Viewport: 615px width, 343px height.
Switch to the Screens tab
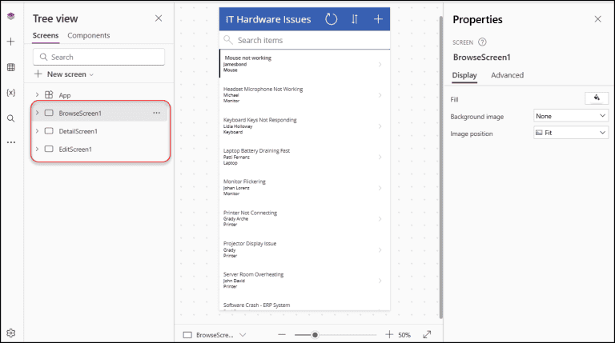coord(46,35)
